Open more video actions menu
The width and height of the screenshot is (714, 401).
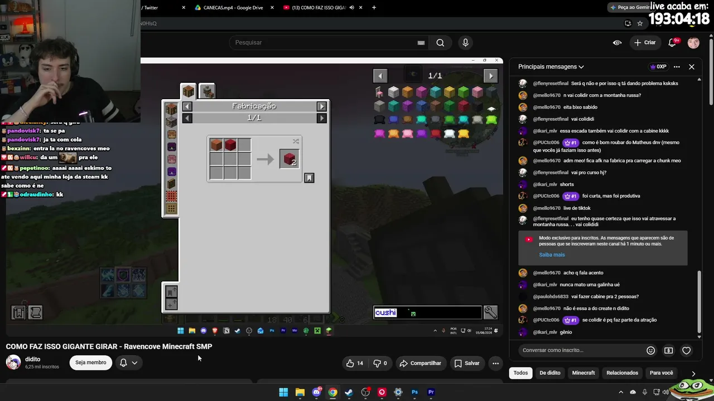point(495,363)
